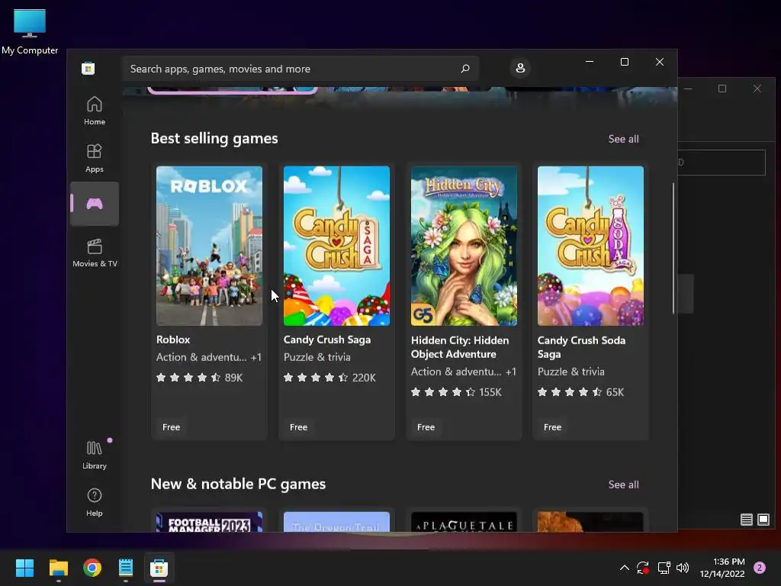Image resolution: width=781 pixels, height=586 pixels.
Task: Click the Store vertical scrollbar thumb
Action: pyautogui.click(x=673, y=248)
